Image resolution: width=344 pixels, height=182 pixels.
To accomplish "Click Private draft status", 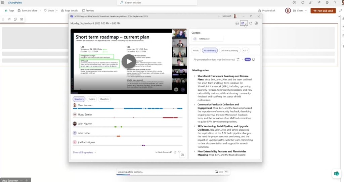I will click(266, 10).
